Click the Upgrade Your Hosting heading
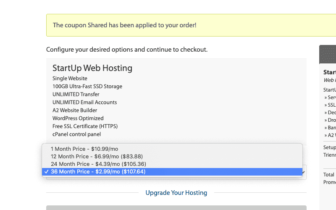 (x=176, y=193)
